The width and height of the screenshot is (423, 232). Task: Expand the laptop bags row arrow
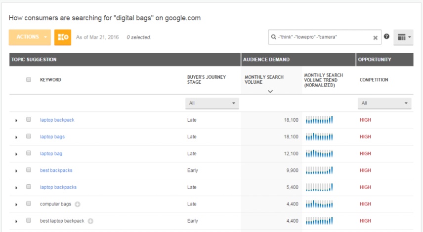coord(16,137)
